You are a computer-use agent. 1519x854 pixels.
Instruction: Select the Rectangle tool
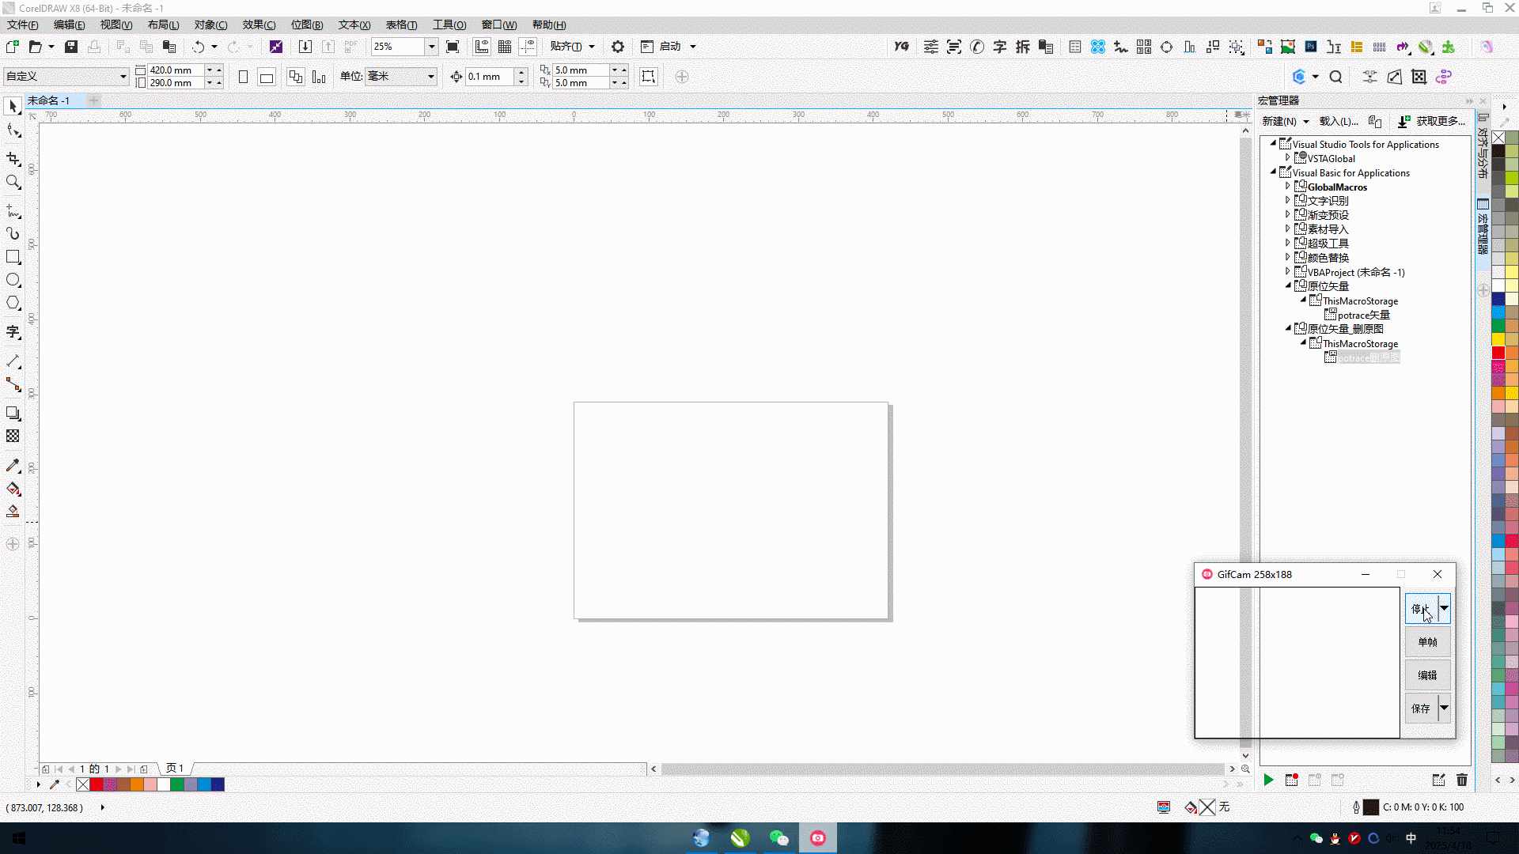coord(13,257)
